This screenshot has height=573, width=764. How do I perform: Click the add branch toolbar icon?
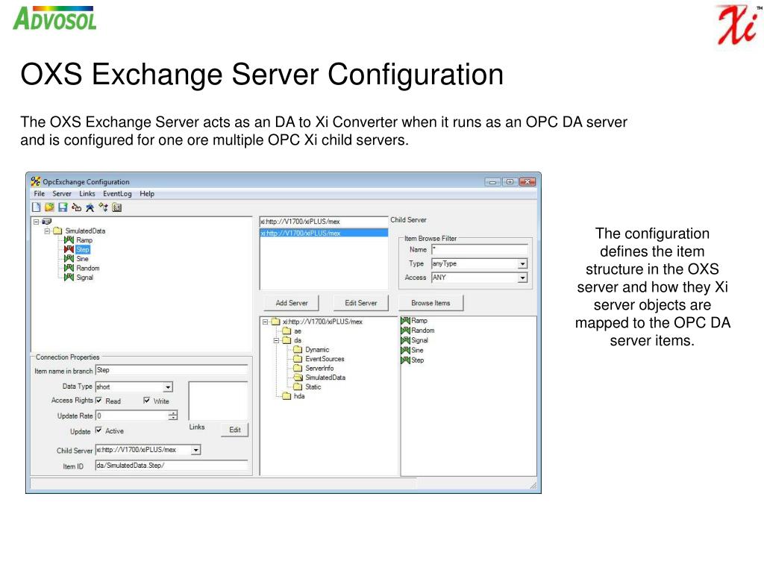coord(77,207)
